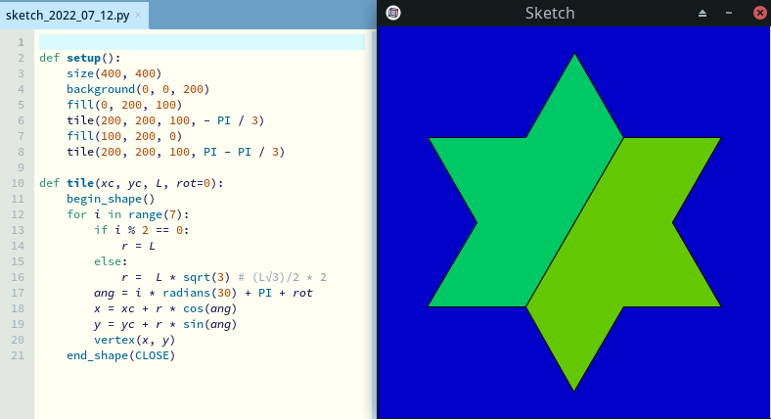
Task: Click the Sketch window app icon
Action: [392, 13]
